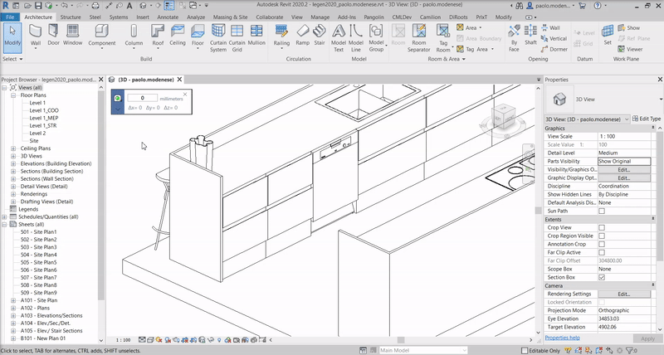The height and width of the screenshot is (355, 664).
Task: Select the Shaft opening tool
Action: point(531,33)
